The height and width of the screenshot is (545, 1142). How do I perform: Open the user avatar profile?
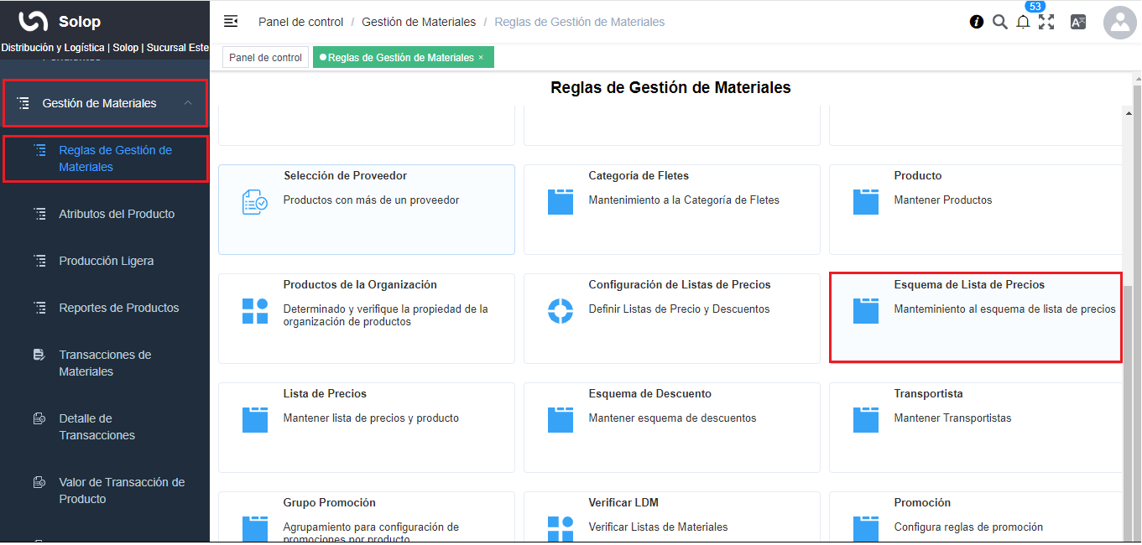pyautogui.click(x=1119, y=23)
